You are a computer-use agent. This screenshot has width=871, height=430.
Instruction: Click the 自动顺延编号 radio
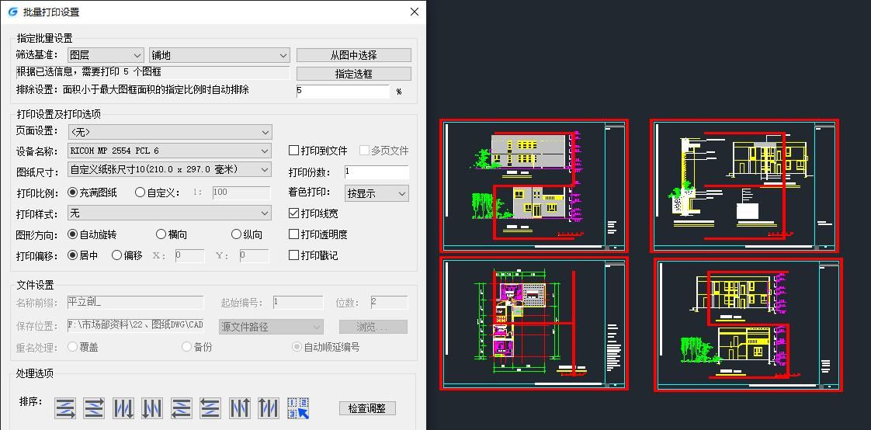click(x=297, y=347)
